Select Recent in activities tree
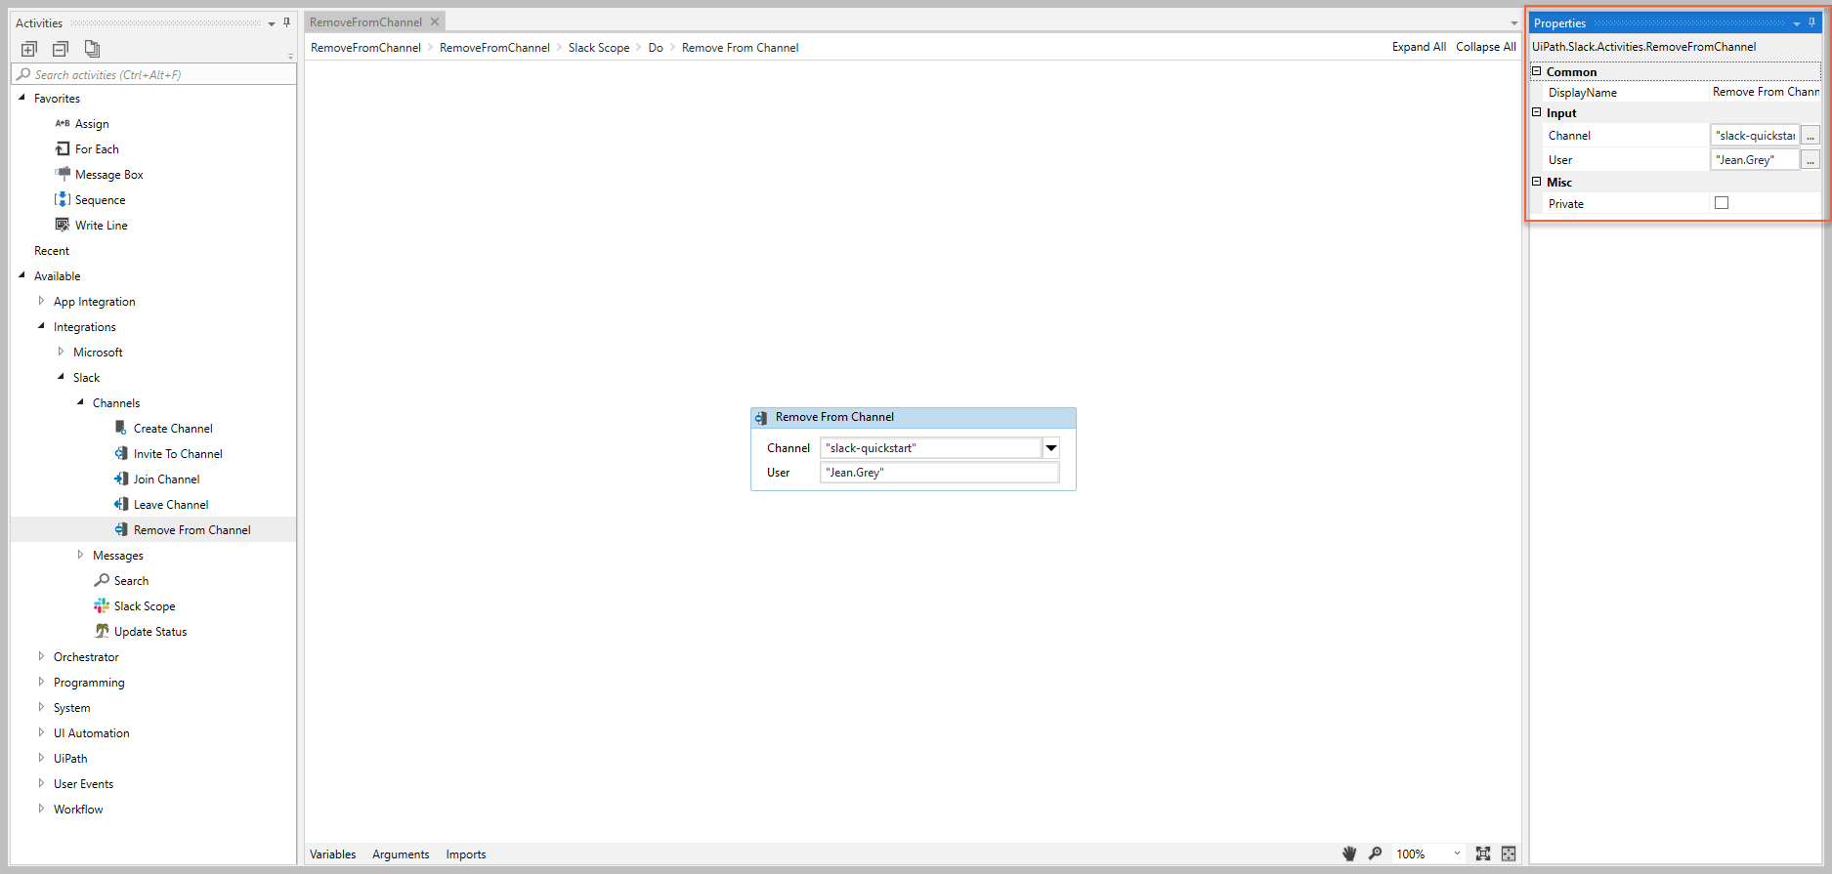The image size is (1832, 874). pos(52,250)
